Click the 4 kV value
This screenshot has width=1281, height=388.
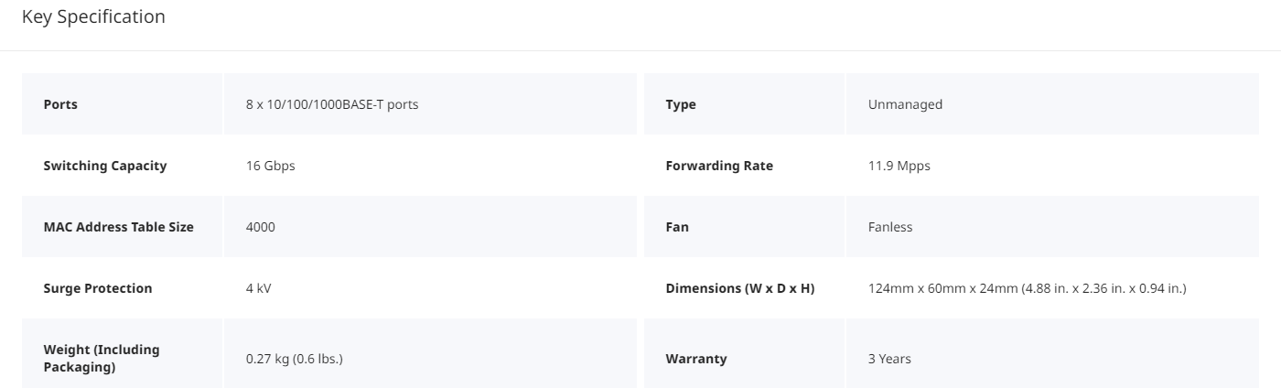point(259,288)
